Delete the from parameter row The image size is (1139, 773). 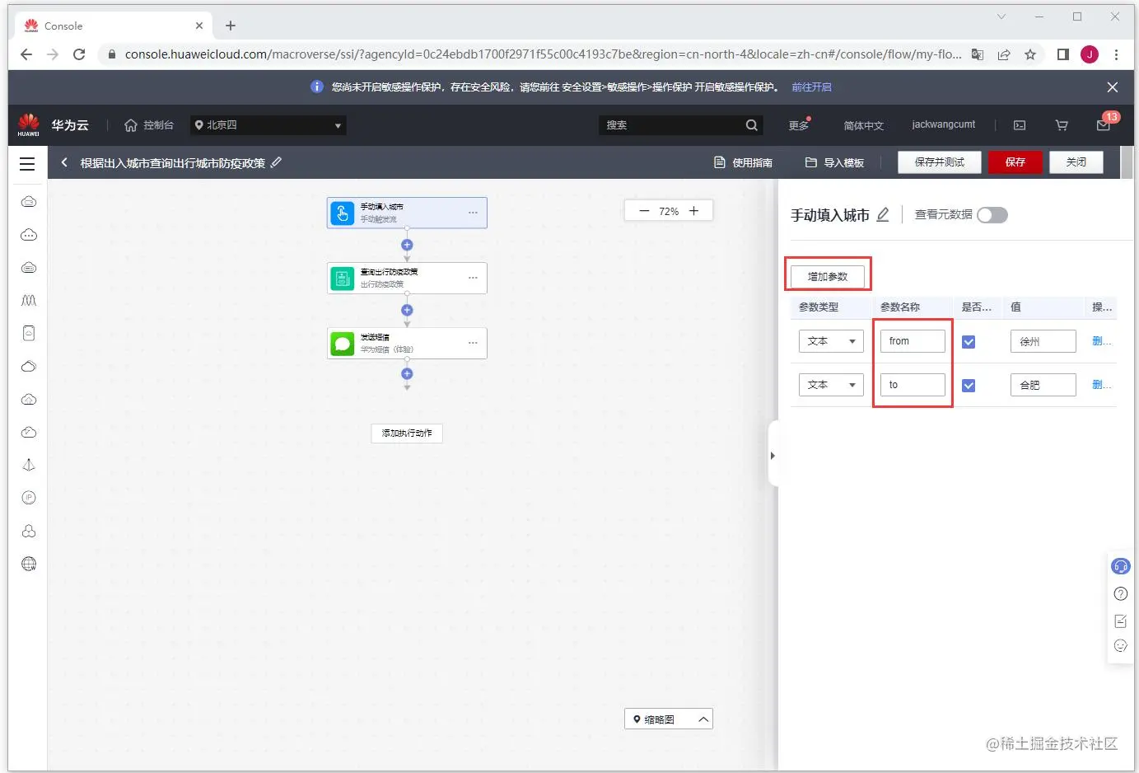(1101, 341)
